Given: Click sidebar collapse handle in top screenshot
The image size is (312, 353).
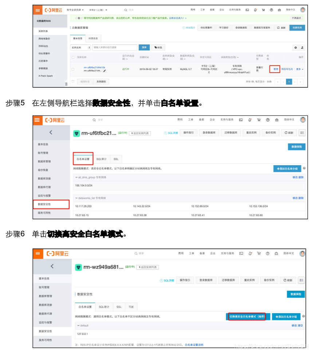Looking at the screenshot, I should coord(66,84).
